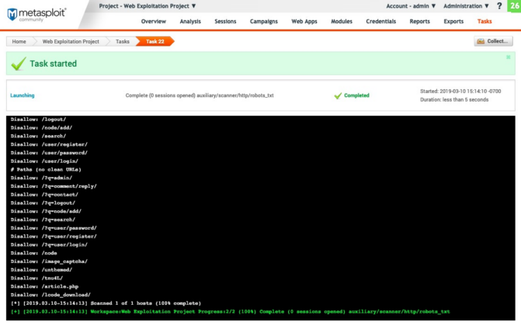Open the Analysis tab
This screenshot has width=521, height=329.
point(190,21)
